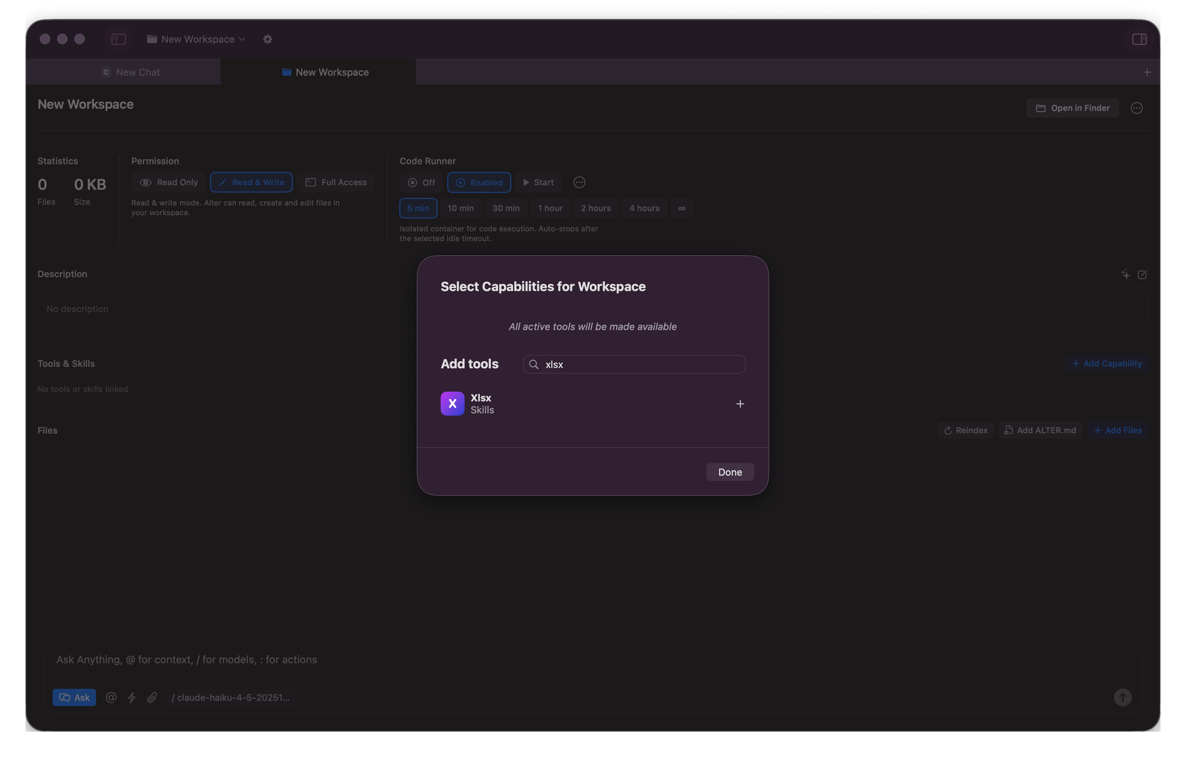Screen dimensions: 1186x763
Task: Add the Xlsx skill with plus icon
Action: [x=740, y=404]
